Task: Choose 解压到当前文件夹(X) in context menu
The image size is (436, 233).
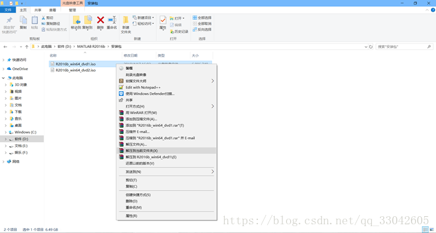Action: (166, 151)
